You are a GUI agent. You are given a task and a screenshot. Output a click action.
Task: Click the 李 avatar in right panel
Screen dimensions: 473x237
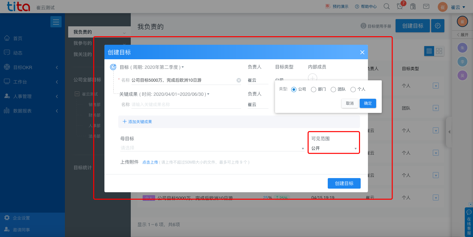pyautogui.click(x=462, y=62)
